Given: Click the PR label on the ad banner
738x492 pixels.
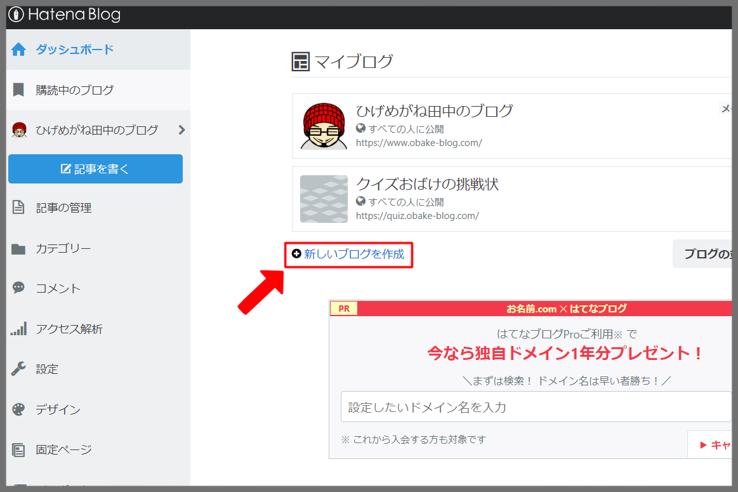Looking at the screenshot, I should [x=344, y=309].
